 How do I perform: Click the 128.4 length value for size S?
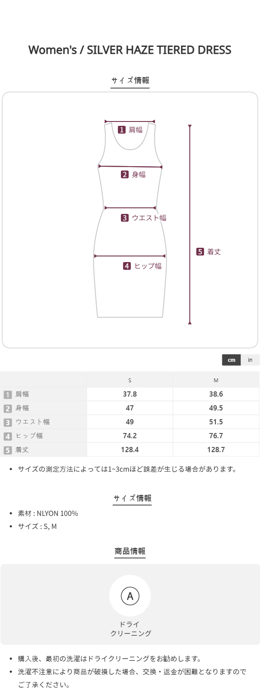(x=130, y=450)
